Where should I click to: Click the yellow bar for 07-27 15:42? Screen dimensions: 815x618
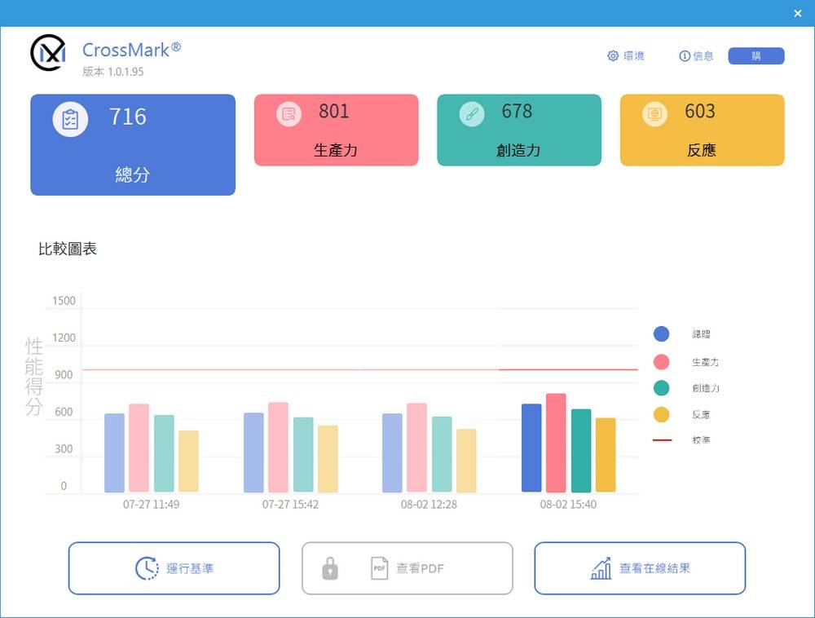point(328,459)
